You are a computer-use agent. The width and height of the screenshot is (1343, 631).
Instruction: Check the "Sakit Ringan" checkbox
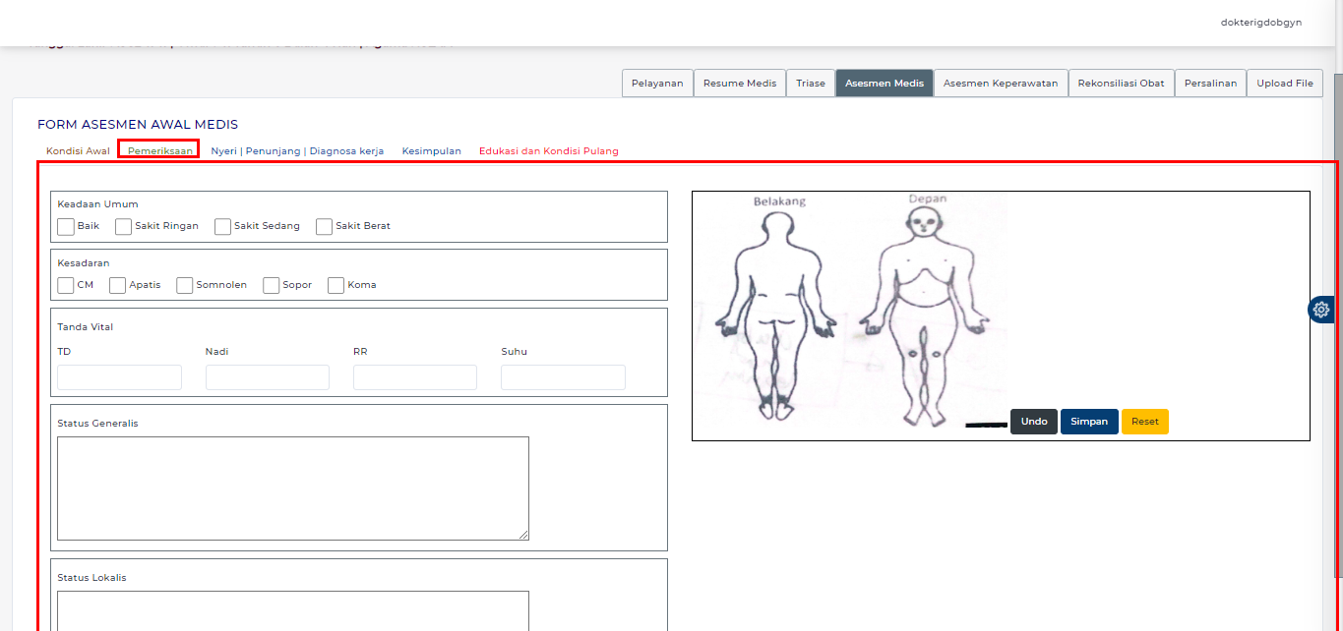tap(123, 226)
